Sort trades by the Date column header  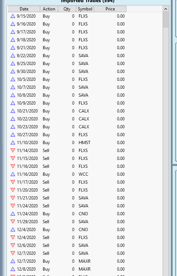coord(24,9)
